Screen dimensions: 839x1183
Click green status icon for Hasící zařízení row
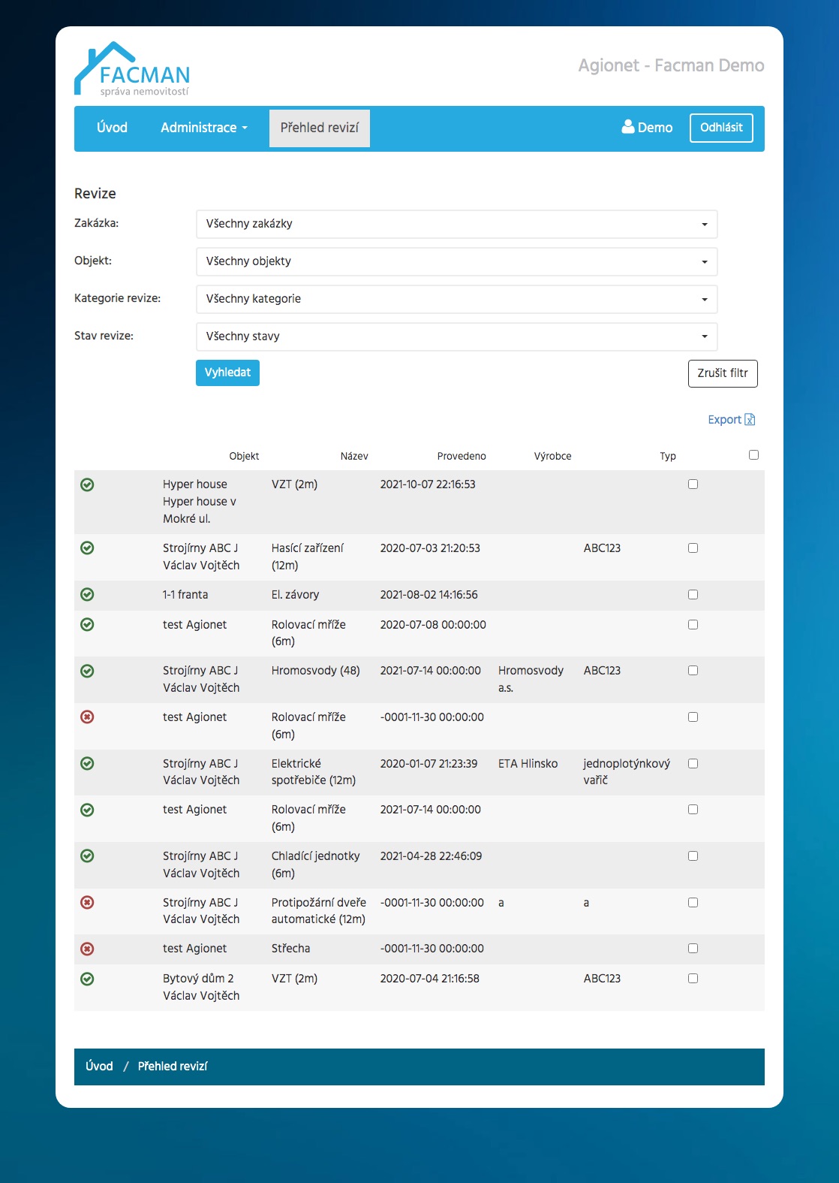(87, 548)
